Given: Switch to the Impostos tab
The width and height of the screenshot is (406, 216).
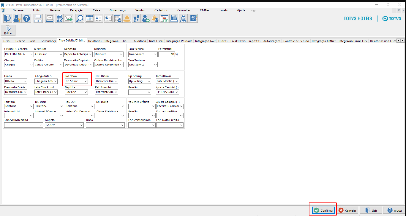Looking at the screenshot, I should coord(255,41).
